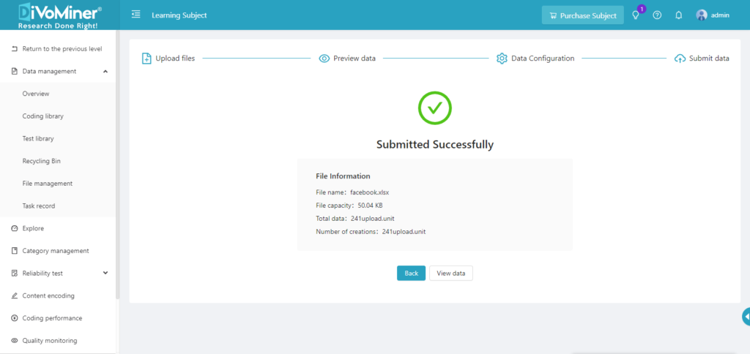Click the Explore gauge icon
750x354 pixels.
(x=14, y=228)
